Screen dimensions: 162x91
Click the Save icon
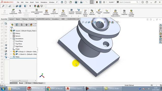pyautogui.click(x=76, y=2)
